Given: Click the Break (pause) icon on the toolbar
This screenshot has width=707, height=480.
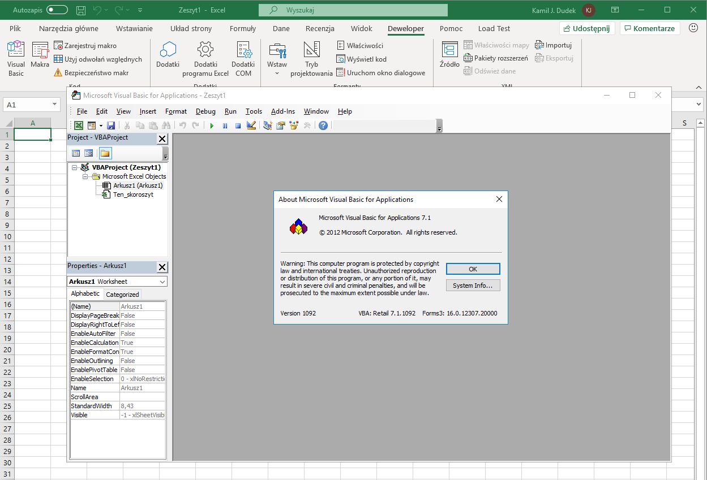Looking at the screenshot, I should [225, 125].
